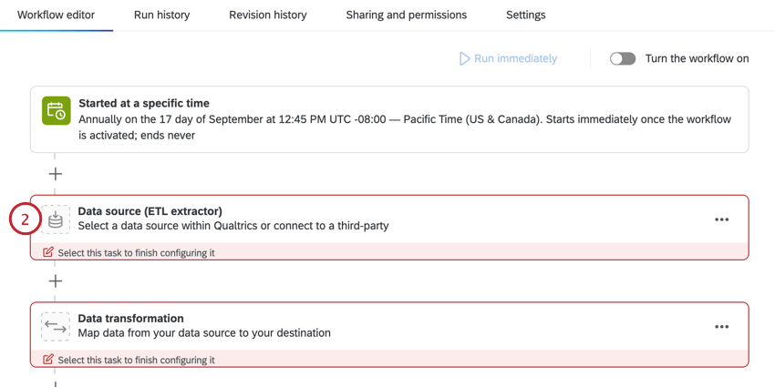Click plus icon below the Started trigger
The height and width of the screenshot is (387, 775).
click(56, 174)
